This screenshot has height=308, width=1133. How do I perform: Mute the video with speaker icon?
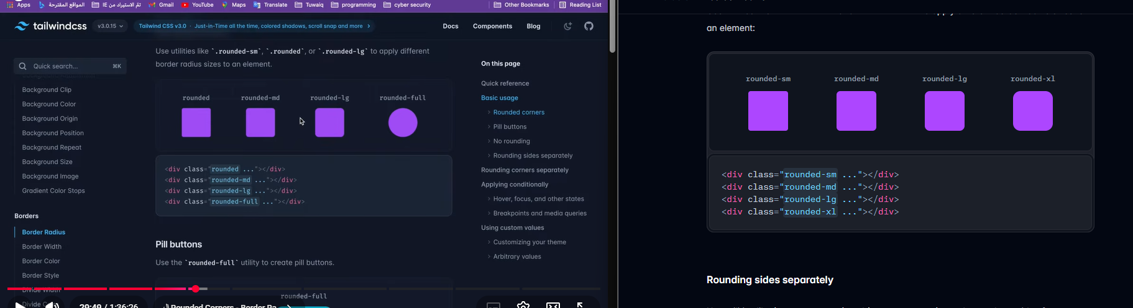pos(52,304)
